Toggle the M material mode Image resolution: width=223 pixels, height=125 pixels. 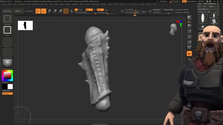[94, 10]
